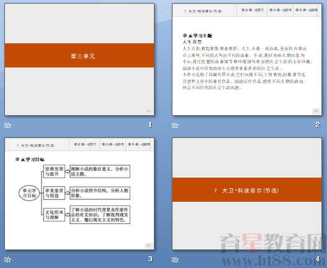Click the animation star icon under slide 3
This screenshot has width=327, height=268.
7,260
